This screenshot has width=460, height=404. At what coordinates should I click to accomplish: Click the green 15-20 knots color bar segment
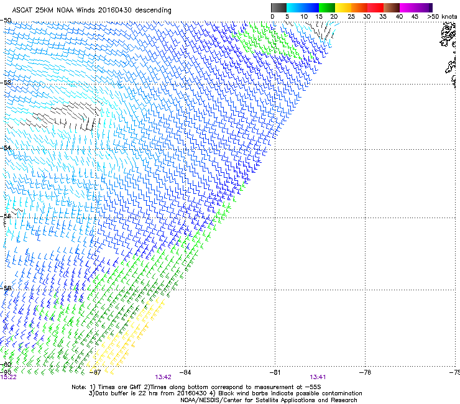(327, 7)
